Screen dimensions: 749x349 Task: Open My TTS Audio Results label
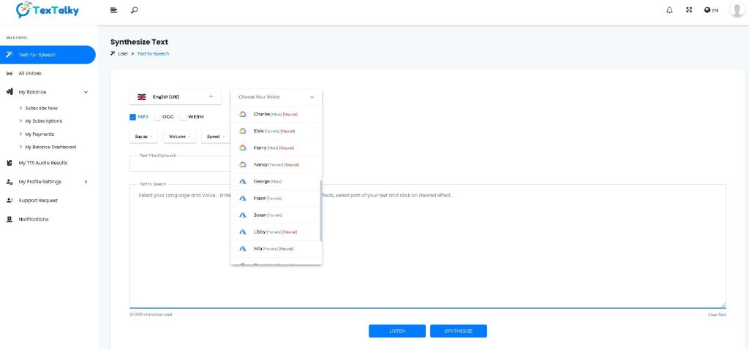pos(43,163)
